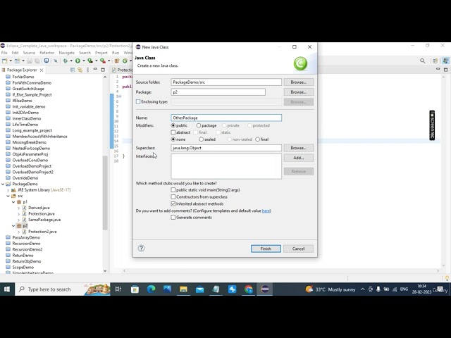
Task: Check Constructors from superclass checkbox
Action: click(x=173, y=197)
